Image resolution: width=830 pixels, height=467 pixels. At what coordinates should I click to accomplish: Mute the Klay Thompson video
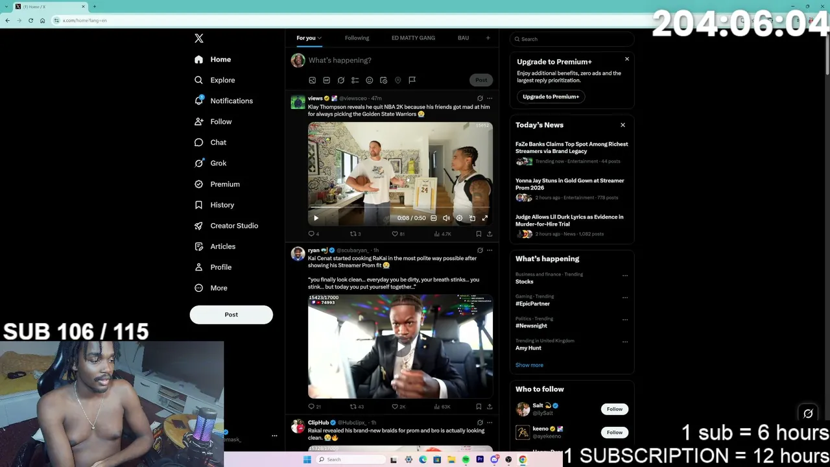pyautogui.click(x=446, y=219)
